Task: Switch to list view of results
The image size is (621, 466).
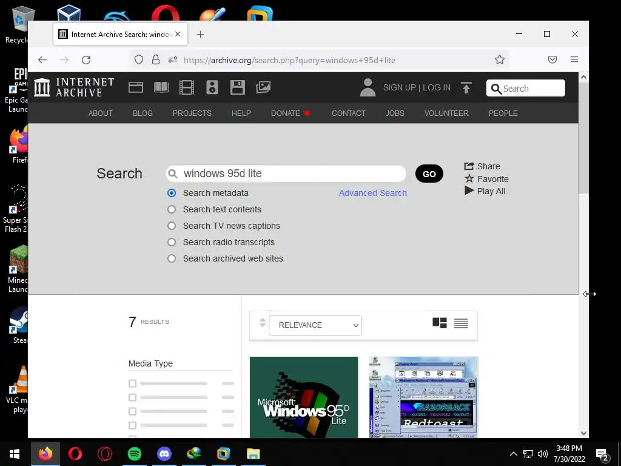Action: point(461,323)
